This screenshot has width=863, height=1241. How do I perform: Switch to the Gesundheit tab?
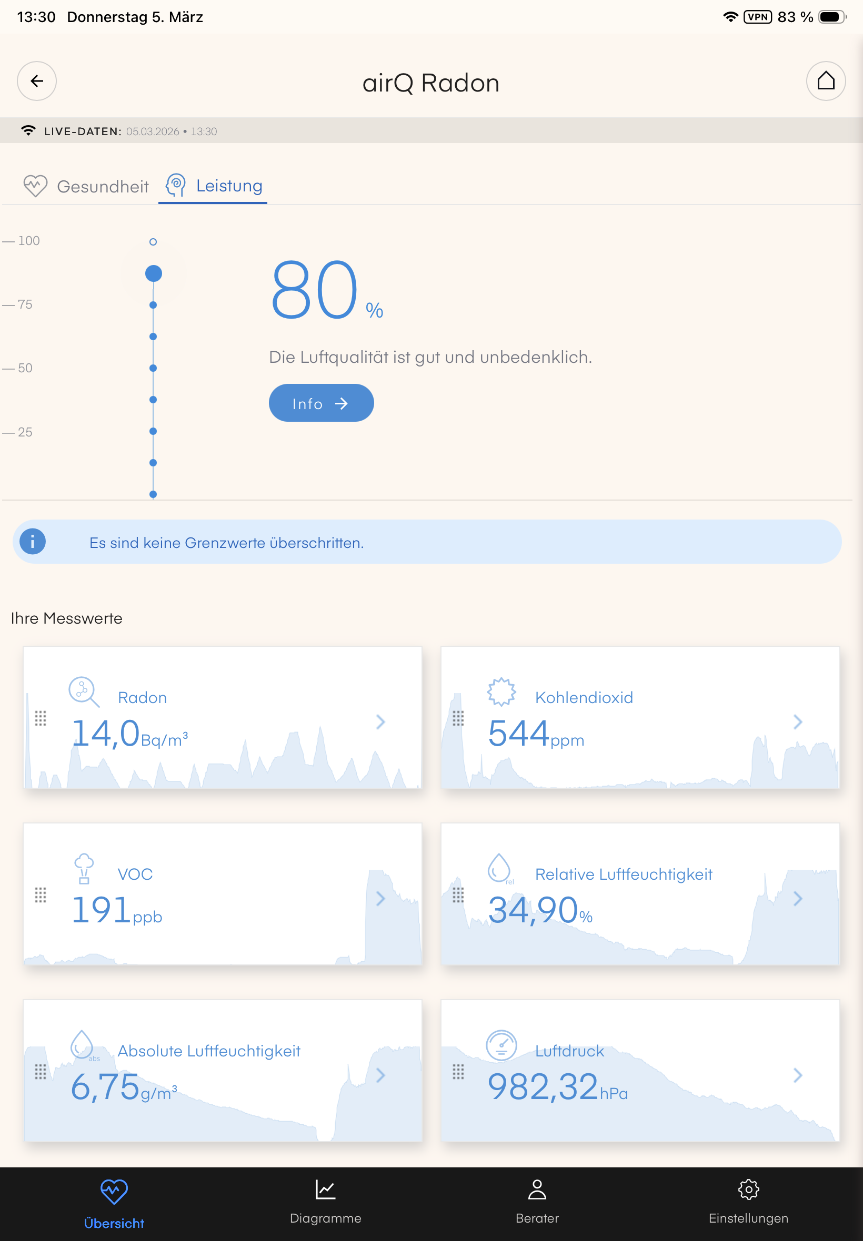click(x=86, y=186)
